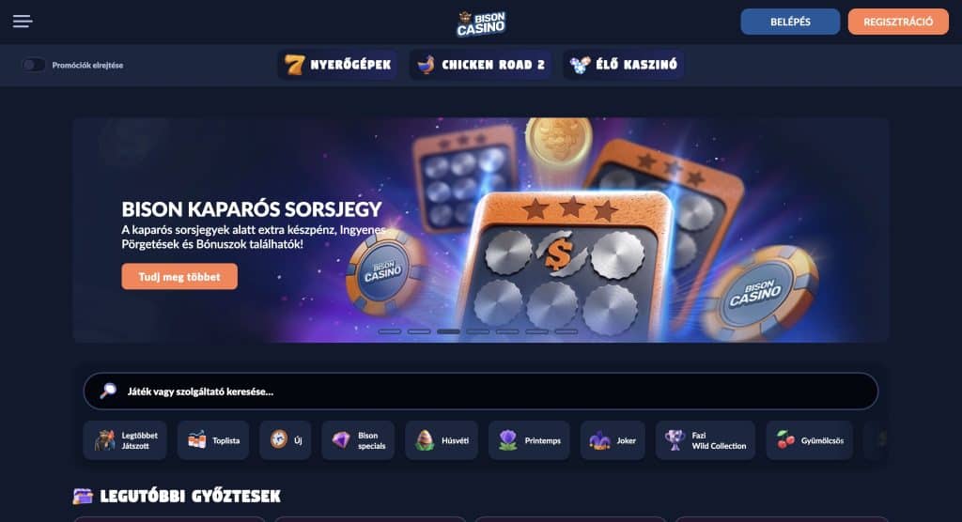The height and width of the screenshot is (522, 962).
Task: Select the Legtöbbet Játszott category
Action: tap(125, 440)
